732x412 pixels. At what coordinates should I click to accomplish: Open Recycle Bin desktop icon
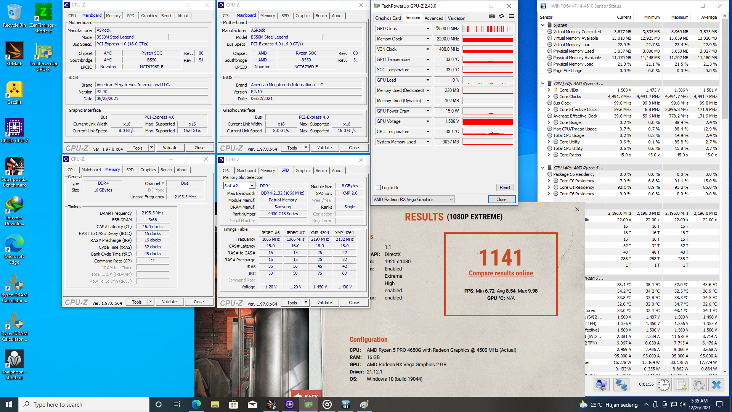pos(14,16)
